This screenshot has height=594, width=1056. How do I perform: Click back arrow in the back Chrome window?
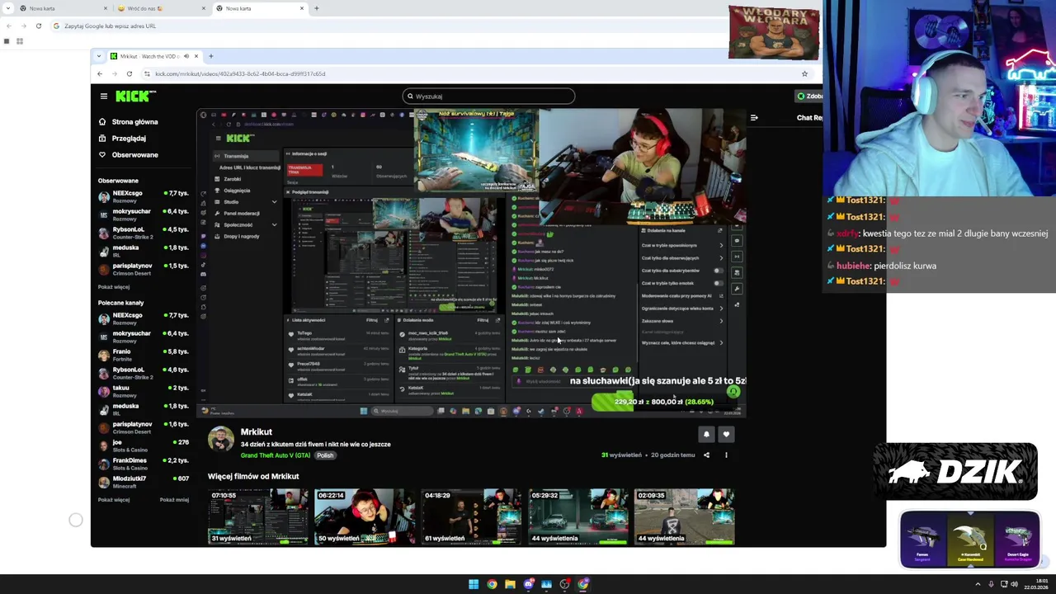[x=8, y=26]
